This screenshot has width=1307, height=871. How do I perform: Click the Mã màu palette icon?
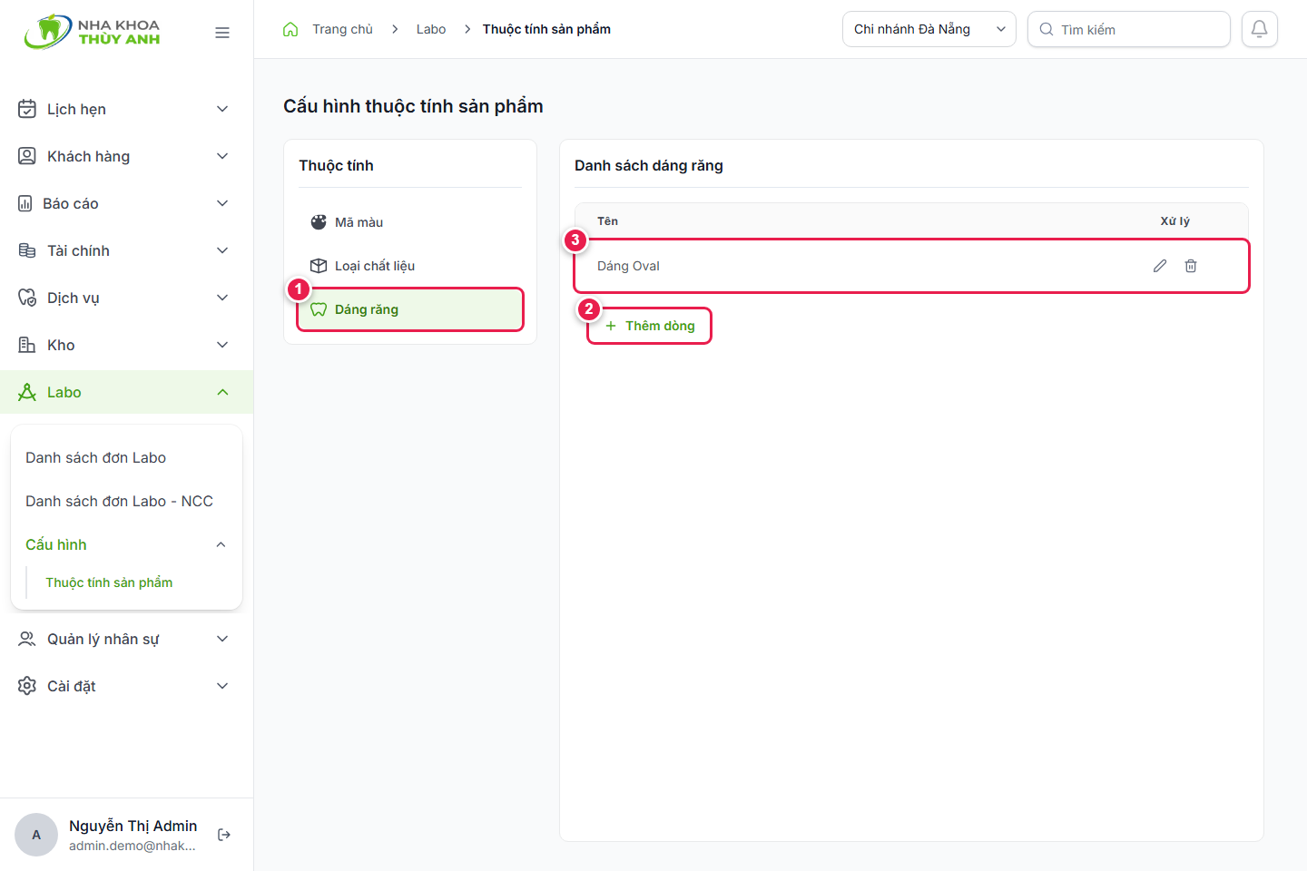click(x=319, y=222)
